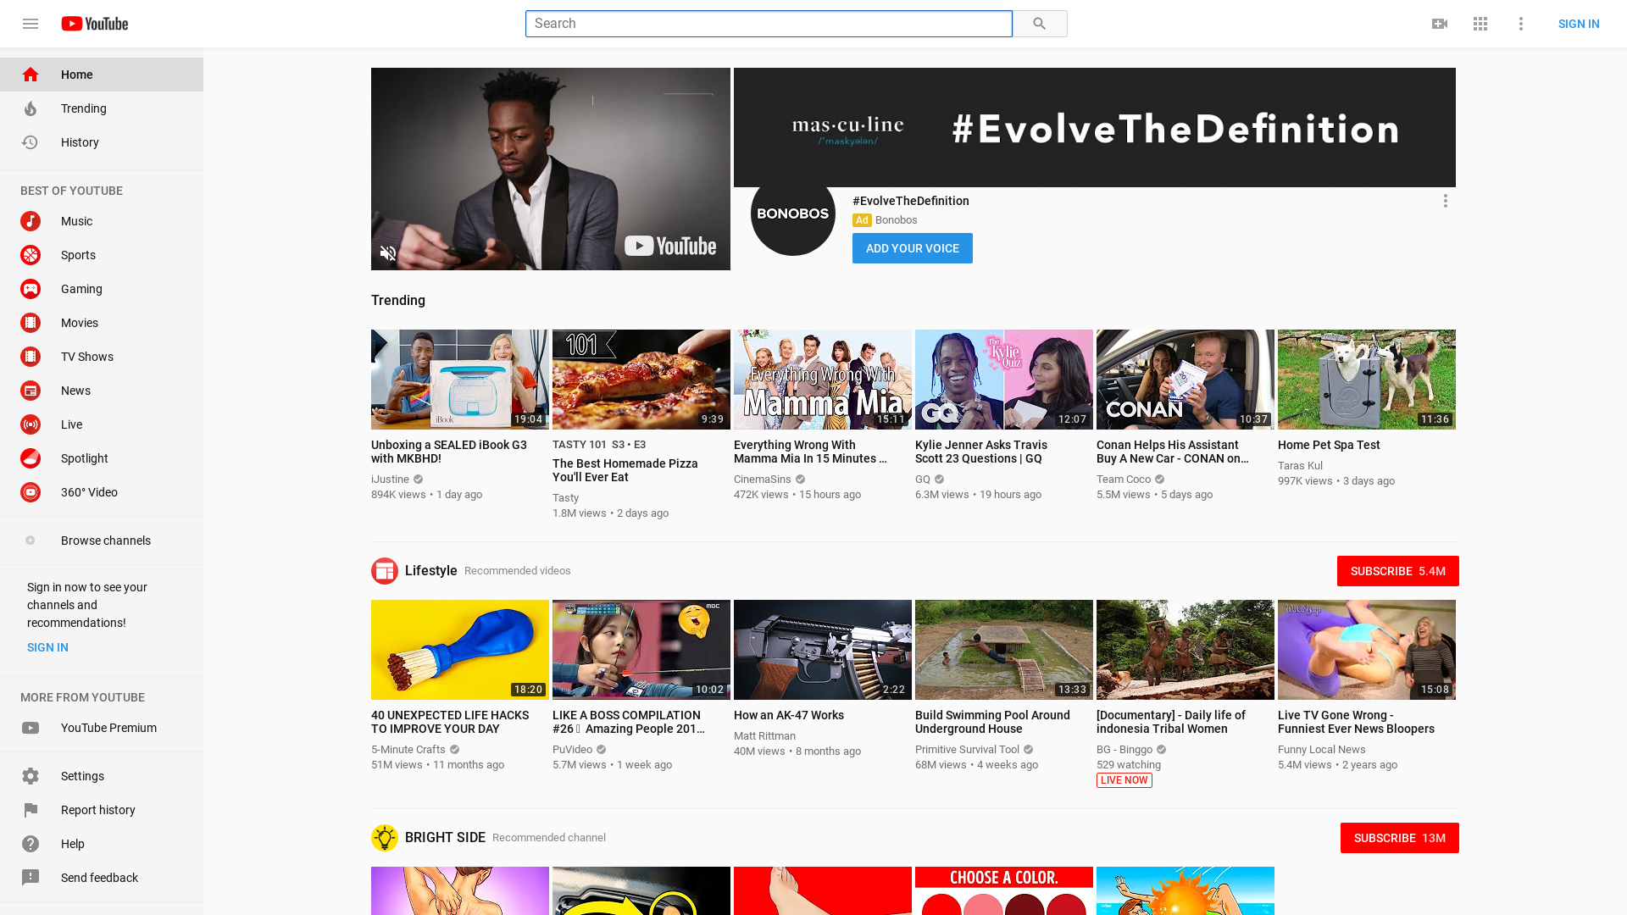Click the Report history flag icon
The image size is (1627, 915).
click(31, 810)
